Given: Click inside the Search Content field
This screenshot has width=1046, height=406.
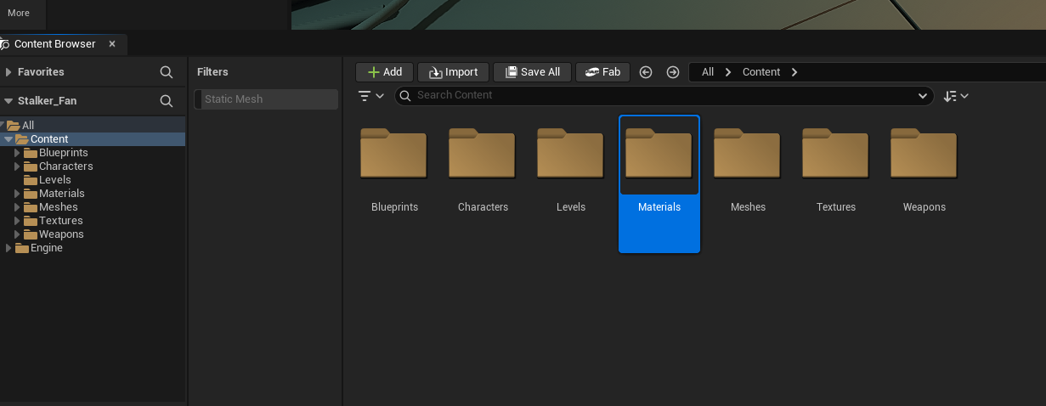Looking at the screenshot, I should [663, 95].
